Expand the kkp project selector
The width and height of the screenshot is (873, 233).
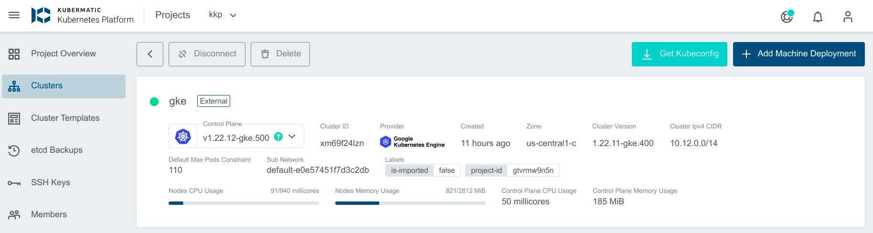point(223,15)
